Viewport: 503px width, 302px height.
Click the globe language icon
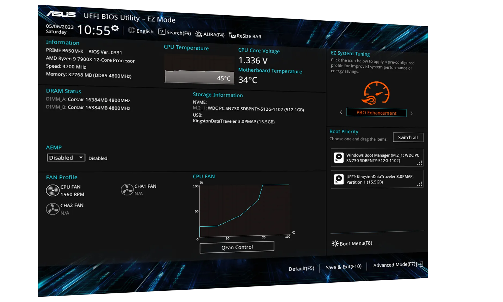131,30
